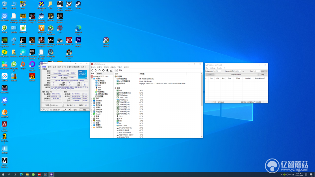The width and height of the screenshot is (315, 177).
Task: Select Ubisoft Connect desktop icon
Action: click(106, 42)
